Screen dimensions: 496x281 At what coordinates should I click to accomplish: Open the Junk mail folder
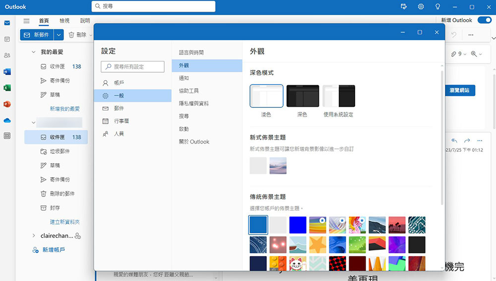(56, 151)
